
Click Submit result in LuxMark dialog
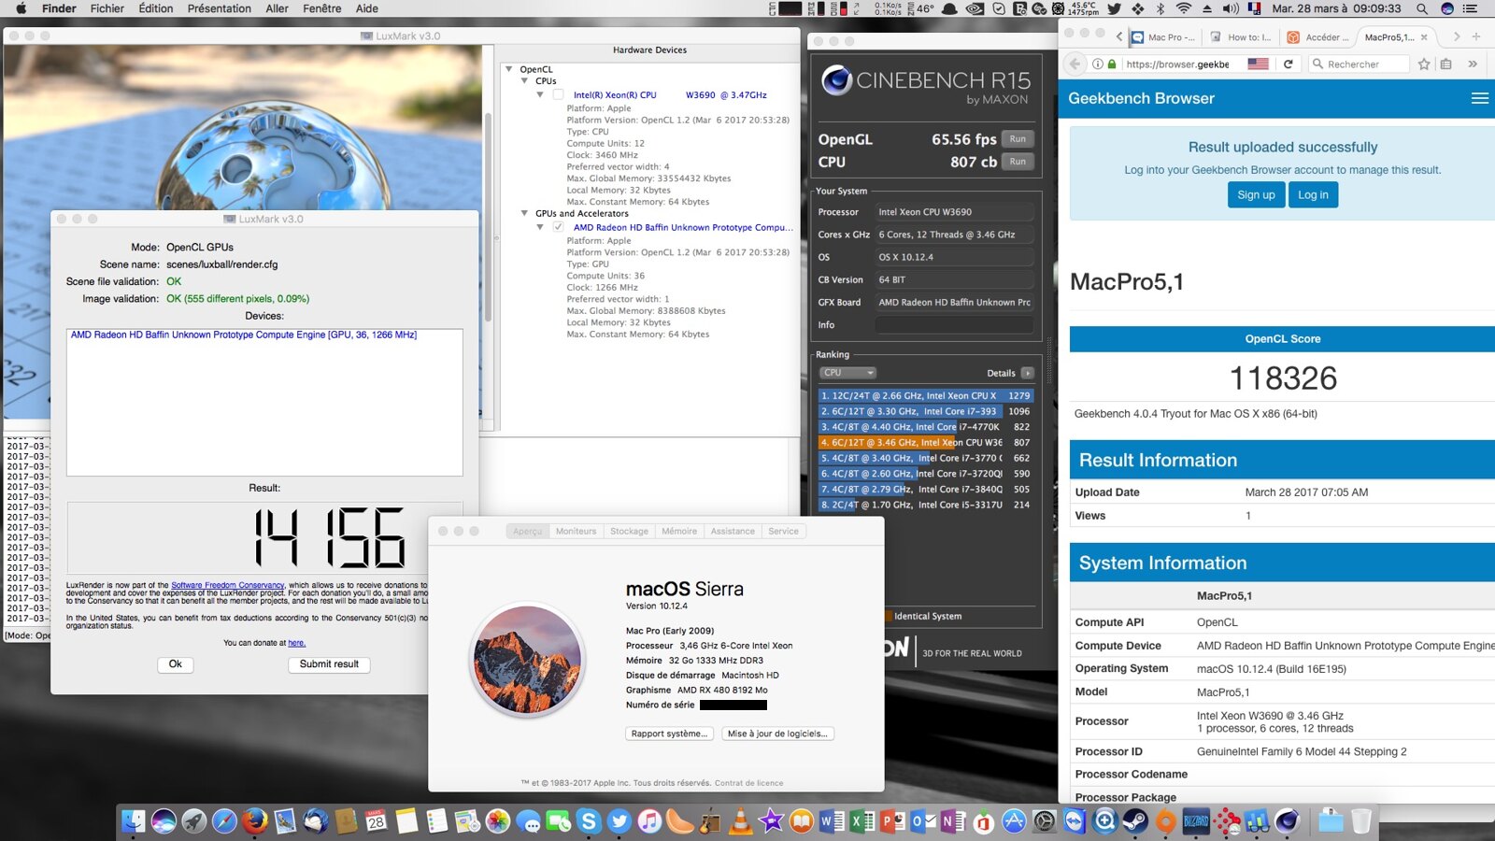click(x=329, y=664)
